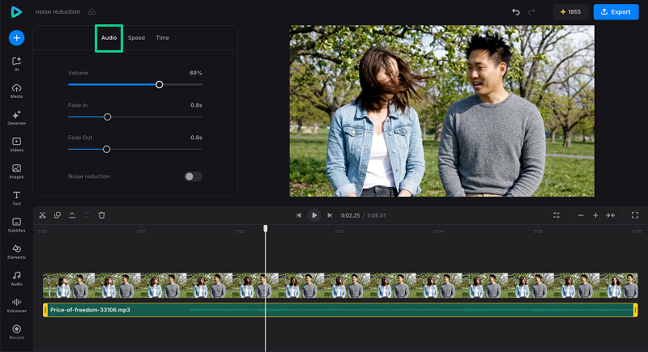648x352 pixels.
Task: Click the Volume slider handle
Action: coord(159,85)
